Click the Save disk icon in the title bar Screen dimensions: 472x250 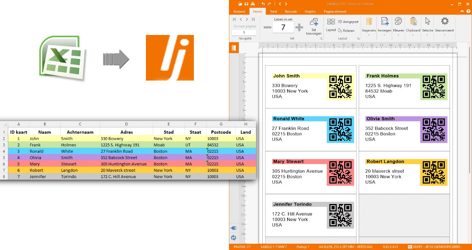246,4
